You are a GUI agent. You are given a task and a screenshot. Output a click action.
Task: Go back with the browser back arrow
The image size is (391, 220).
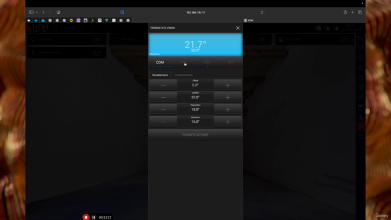[43, 12]
